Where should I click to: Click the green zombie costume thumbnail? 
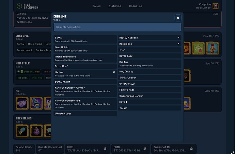[x=198, y=48]
